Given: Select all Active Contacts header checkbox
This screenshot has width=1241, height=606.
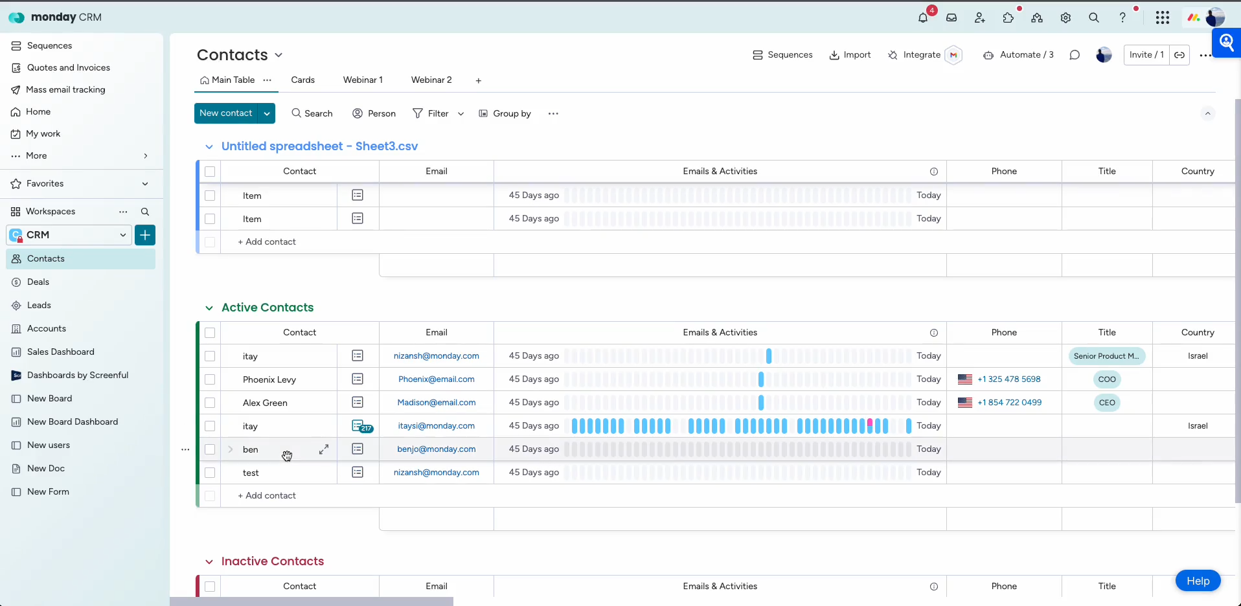Looking at the screenshot, I should [210, 333].
